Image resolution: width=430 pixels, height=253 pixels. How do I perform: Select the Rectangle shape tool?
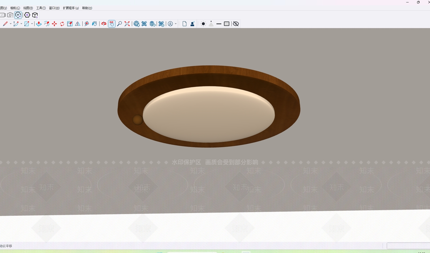[27, 24]
